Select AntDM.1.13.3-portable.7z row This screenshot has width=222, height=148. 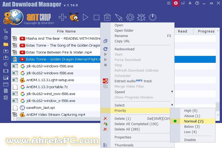56,87
